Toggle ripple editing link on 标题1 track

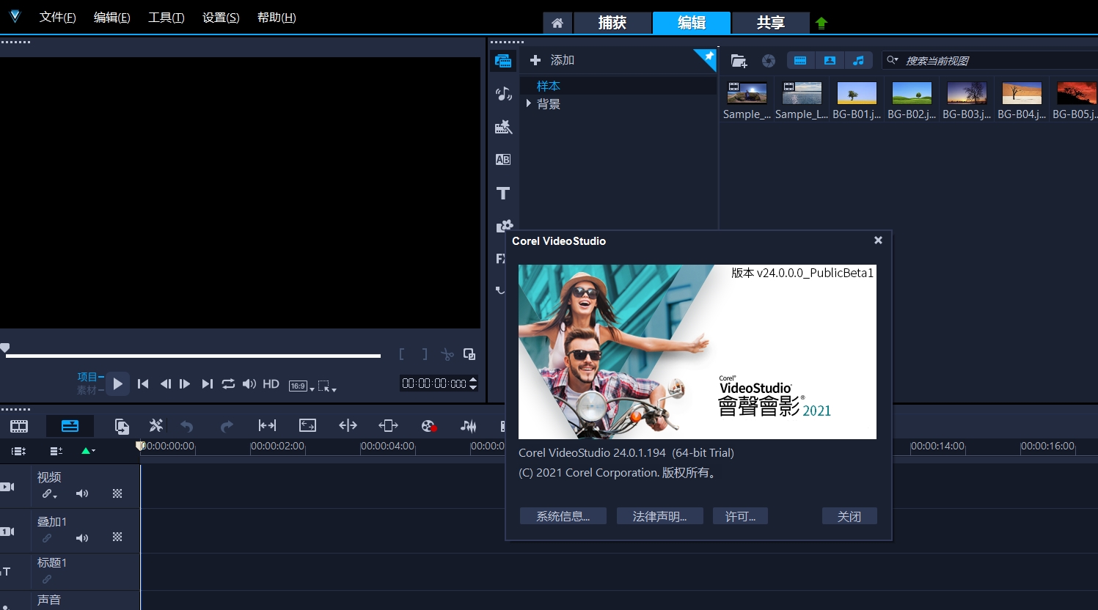47,579
